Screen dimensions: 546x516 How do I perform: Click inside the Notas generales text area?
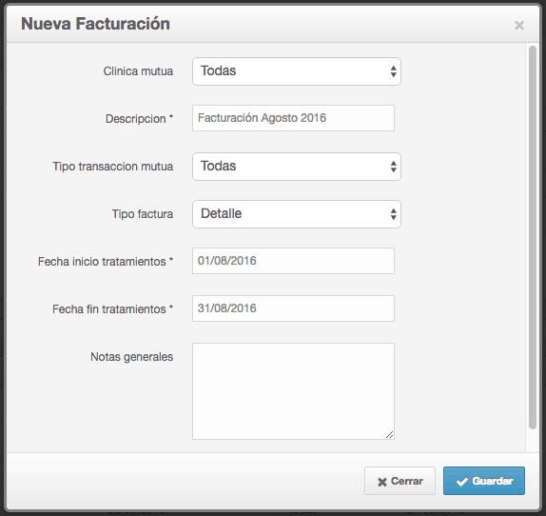point(293,391)
